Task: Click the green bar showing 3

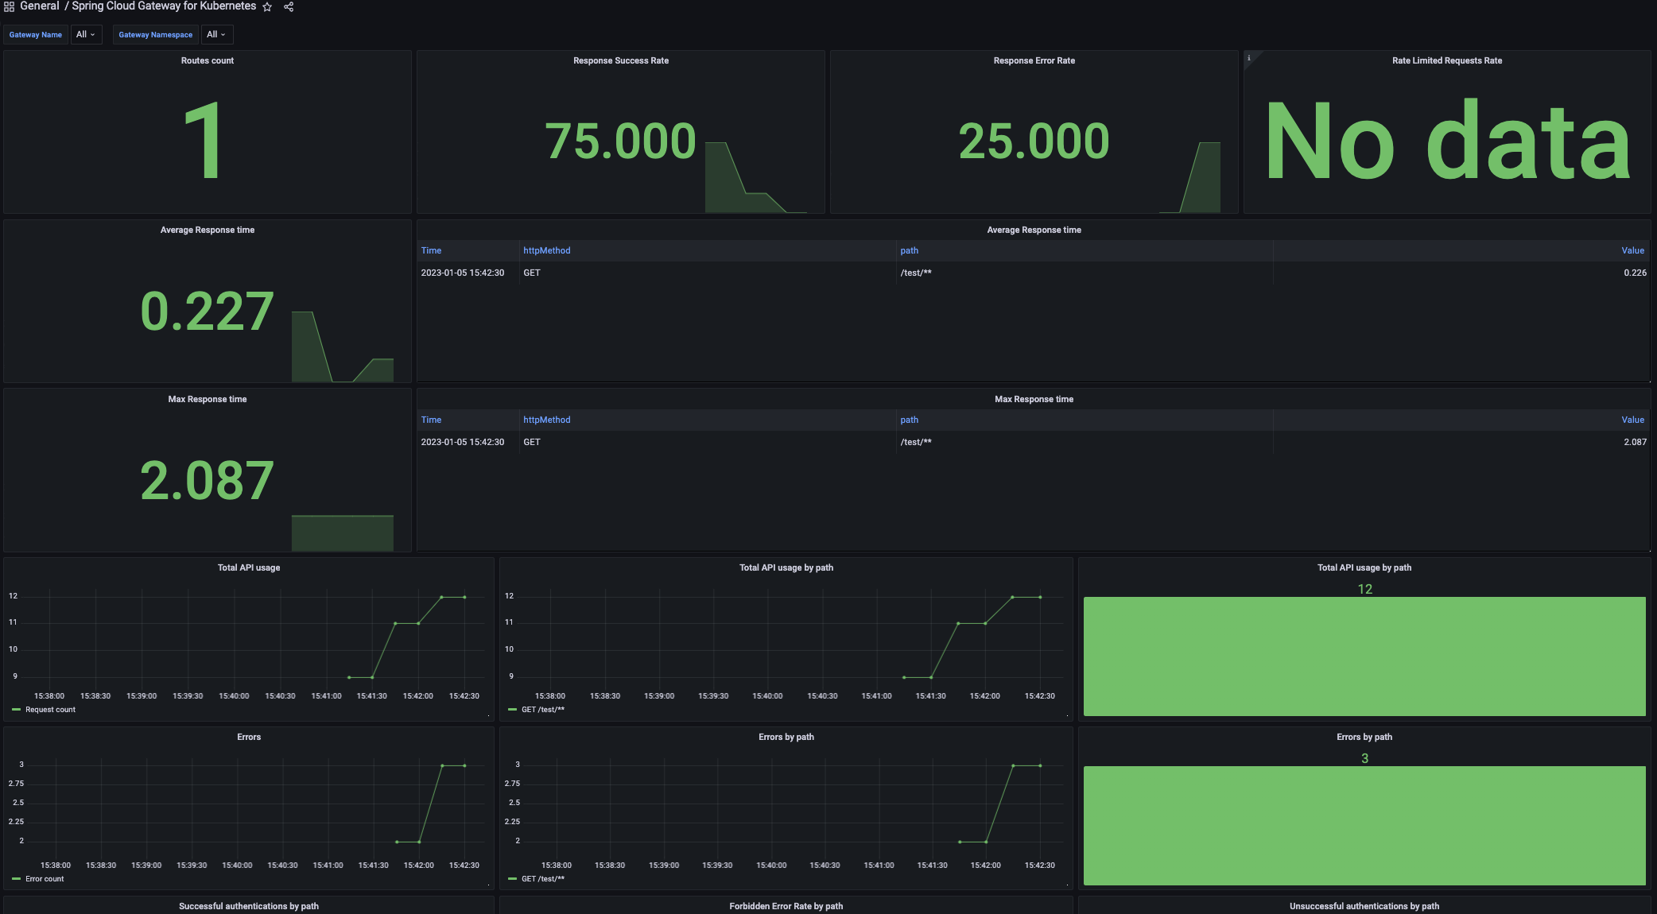Action: point(1364,826)
